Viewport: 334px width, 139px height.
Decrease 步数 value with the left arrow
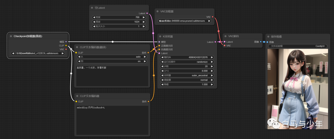[162, 66]
